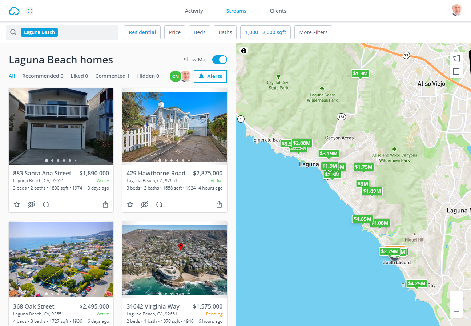Viewport: 471px width, 326px height.
Task: Switch to the Clients tab
Action: 278,11
